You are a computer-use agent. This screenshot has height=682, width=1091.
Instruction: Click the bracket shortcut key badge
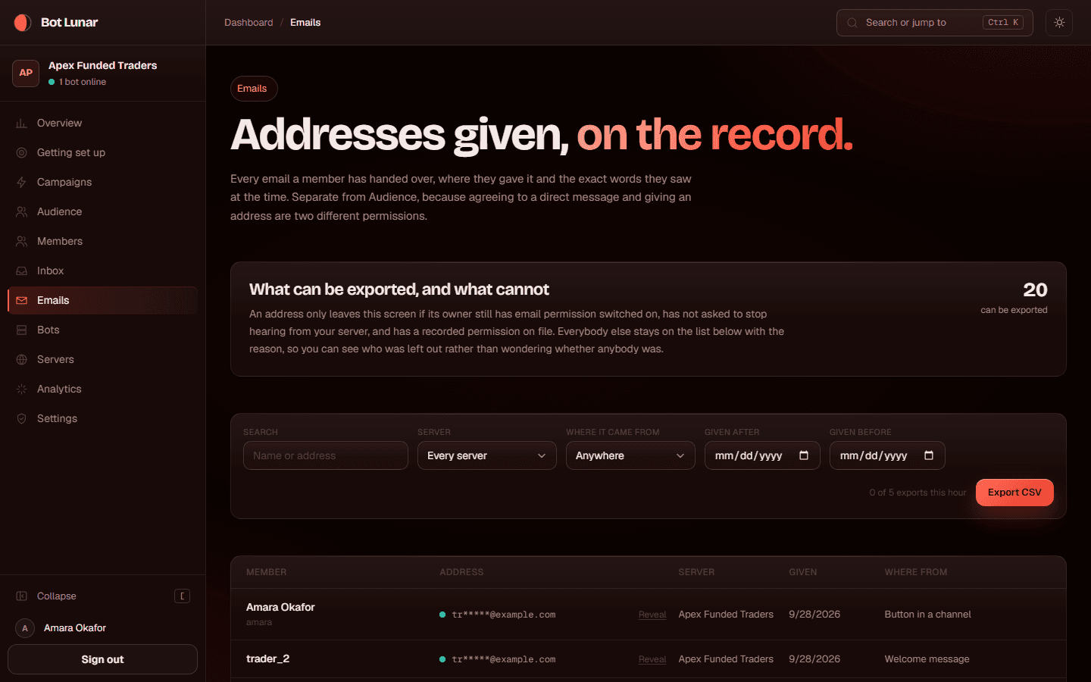point(182,596)
